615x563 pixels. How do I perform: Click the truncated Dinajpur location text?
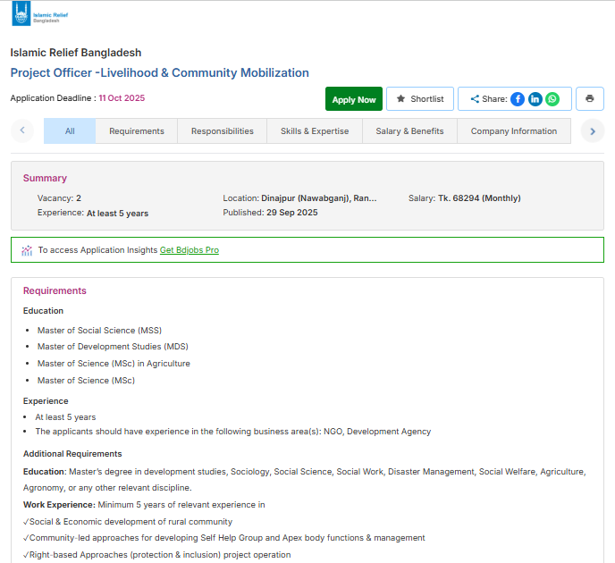tap(319, 198)
